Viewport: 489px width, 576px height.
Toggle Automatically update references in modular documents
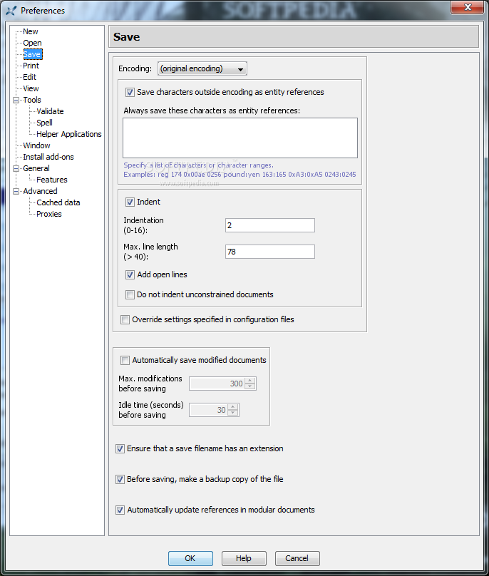click(120, 510)
